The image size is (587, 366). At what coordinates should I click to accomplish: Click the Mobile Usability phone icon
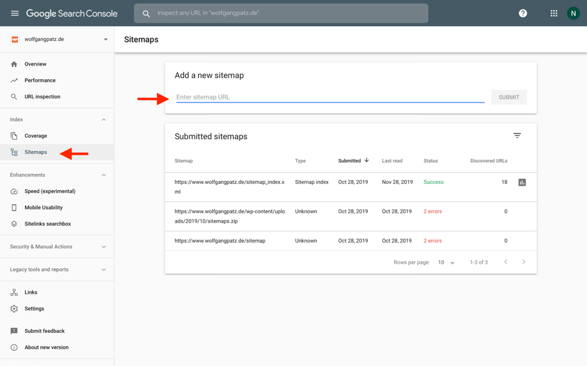(14, 208)
